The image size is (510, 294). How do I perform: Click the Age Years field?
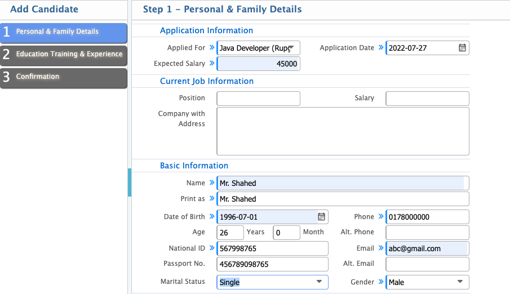pyautogui.click(x=230, y=232)
